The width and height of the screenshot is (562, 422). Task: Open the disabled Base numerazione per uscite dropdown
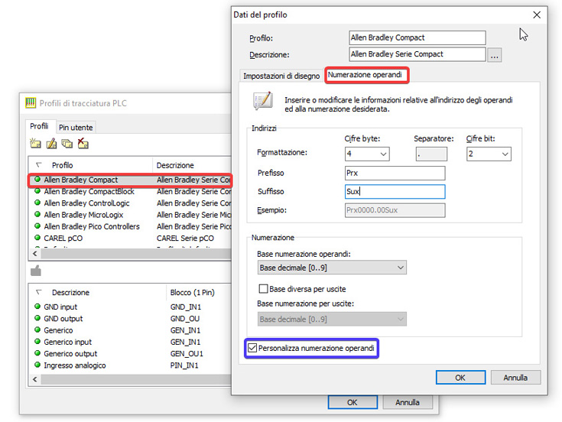332,319
